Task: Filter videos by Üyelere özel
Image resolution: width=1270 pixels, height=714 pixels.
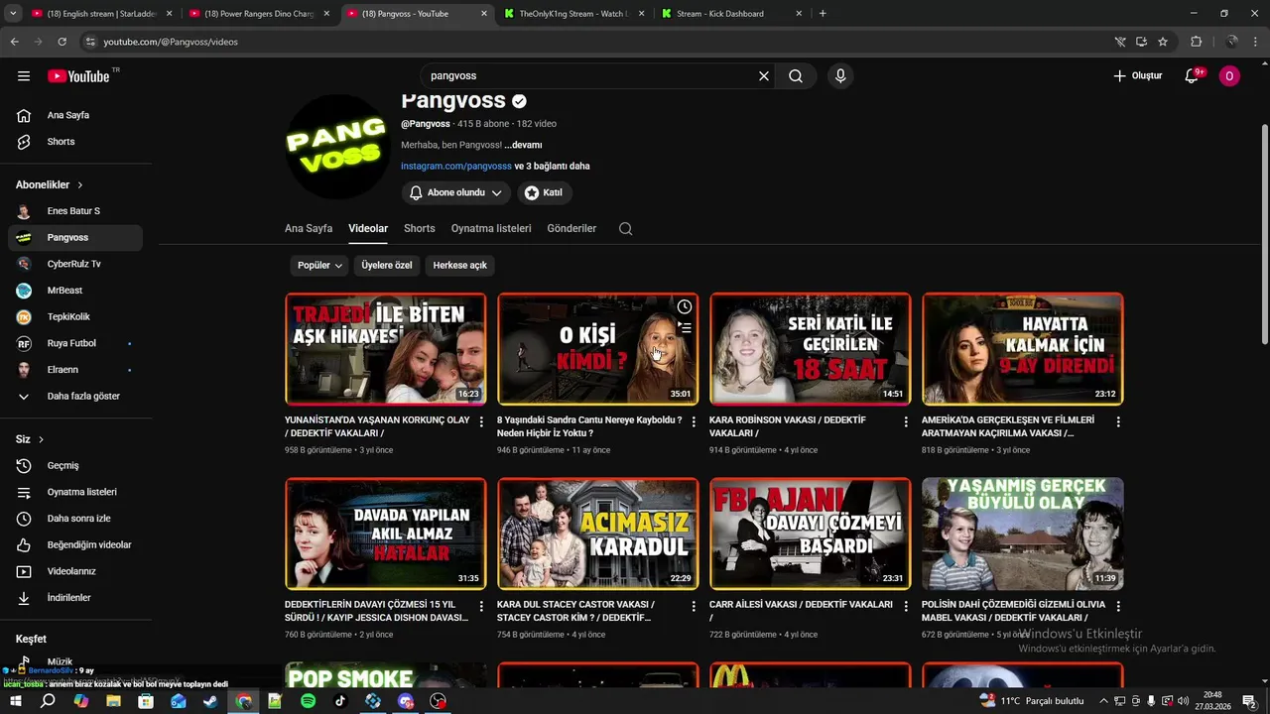Action: tap(387, 266)
